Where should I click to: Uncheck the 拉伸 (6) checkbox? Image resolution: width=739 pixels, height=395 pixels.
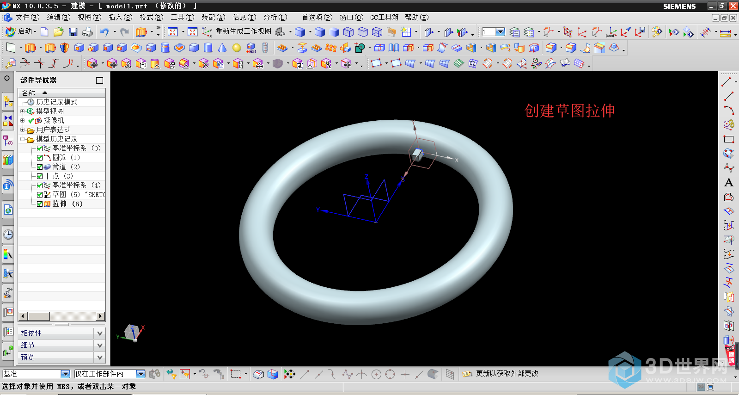40,204
